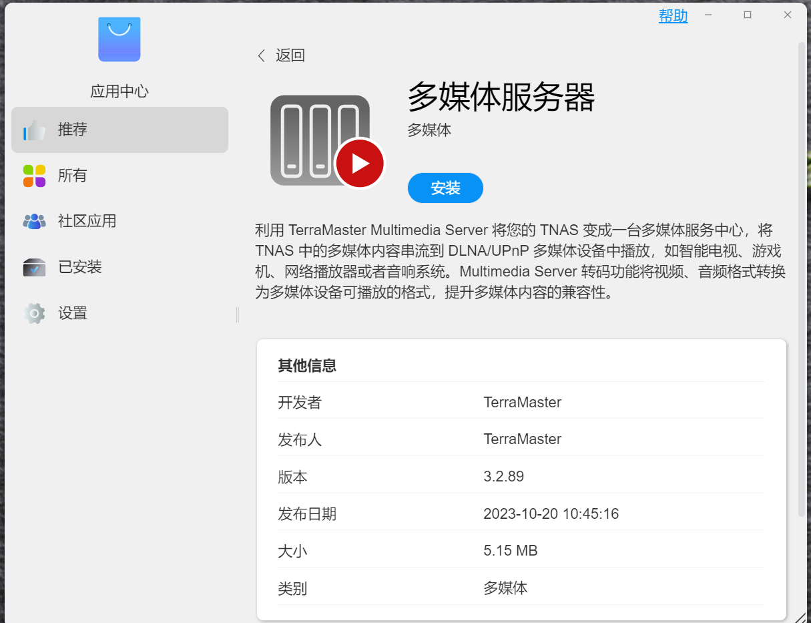Screen dimensions: 811x623
Task: Go to 社区应用 section
Action: [120, 221]
